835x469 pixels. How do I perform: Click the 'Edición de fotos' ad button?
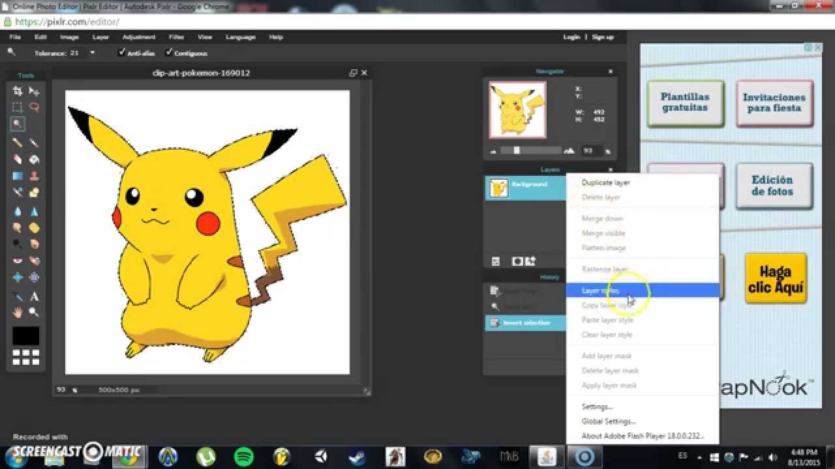click(774, 186)
